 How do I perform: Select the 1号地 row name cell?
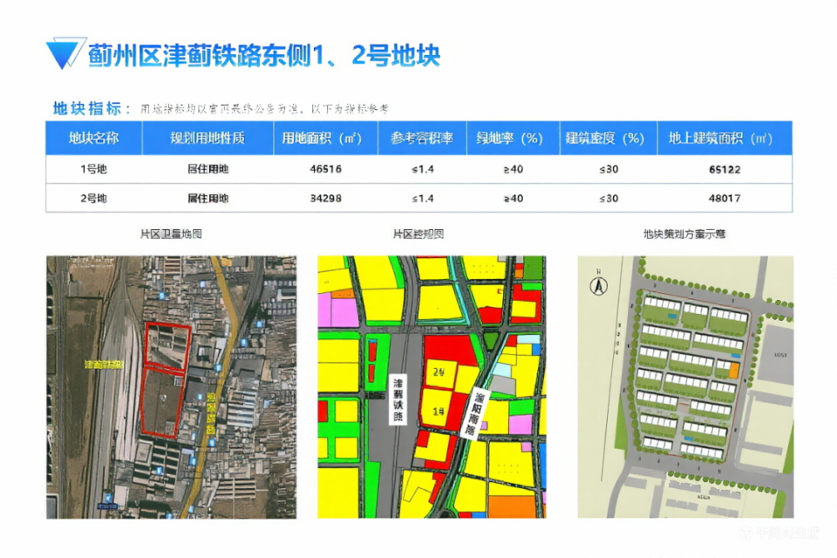[x=94, y=169]
